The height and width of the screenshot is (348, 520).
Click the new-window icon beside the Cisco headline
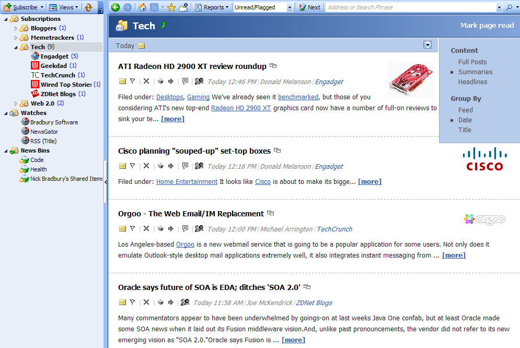(277, 150)
